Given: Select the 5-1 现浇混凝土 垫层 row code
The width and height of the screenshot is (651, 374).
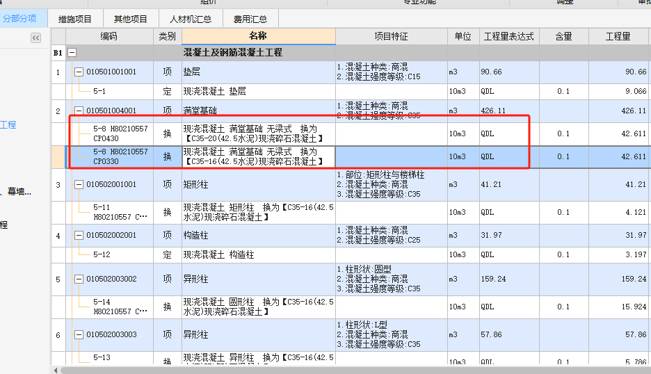Looking at the screenshot, I should click(x=110, y=91).
